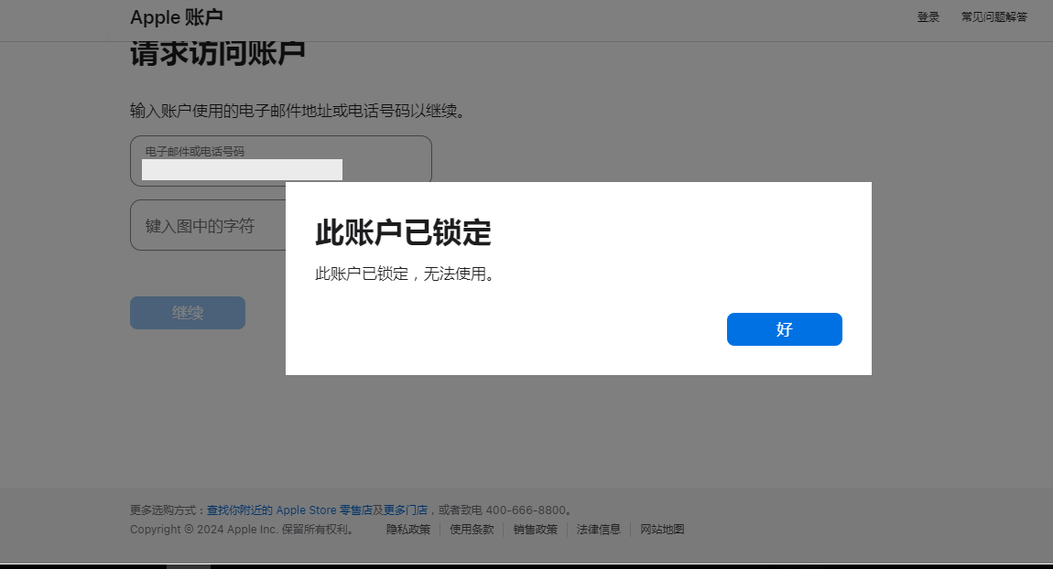Open 常见问题解答 FAQ link
The height and width of the screenshot is (569, 1053).
pyautogui.click(x=993, y=16)
